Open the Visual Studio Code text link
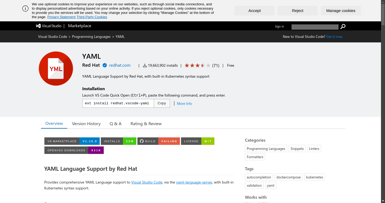 147,182
